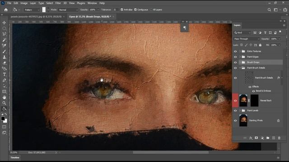
Task: Create a new layer
Action: 274,138
